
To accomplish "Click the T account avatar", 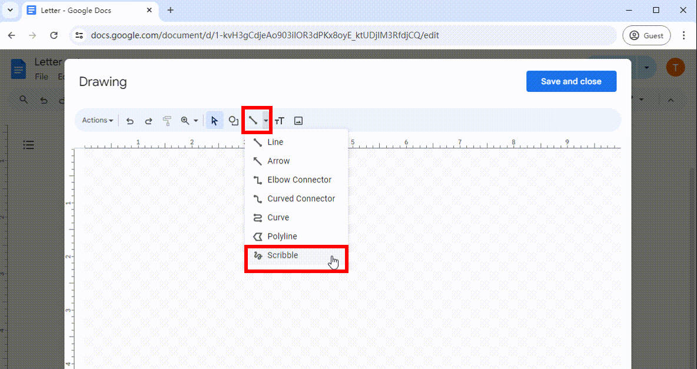I will coord(675,68).
